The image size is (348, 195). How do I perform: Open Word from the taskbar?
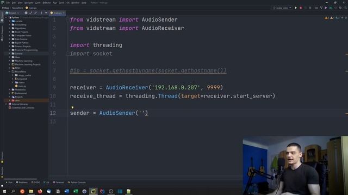point(66,191)
